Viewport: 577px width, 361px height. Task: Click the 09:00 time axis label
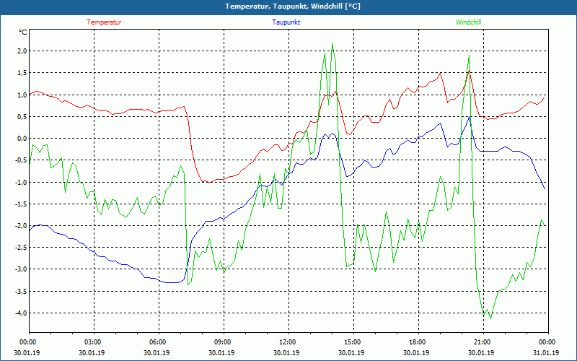tap(222, 342)
